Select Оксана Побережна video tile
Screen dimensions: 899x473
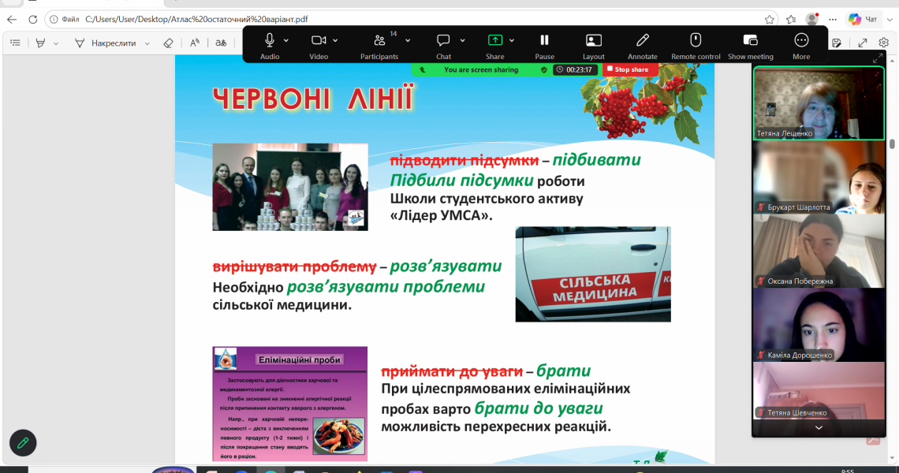pyautogui.click(x=819, y=251)
